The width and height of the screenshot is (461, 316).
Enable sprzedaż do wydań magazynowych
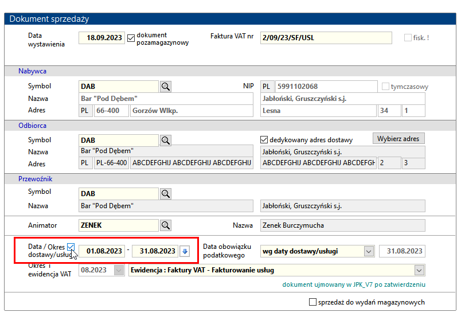click(x=313, y=302)
